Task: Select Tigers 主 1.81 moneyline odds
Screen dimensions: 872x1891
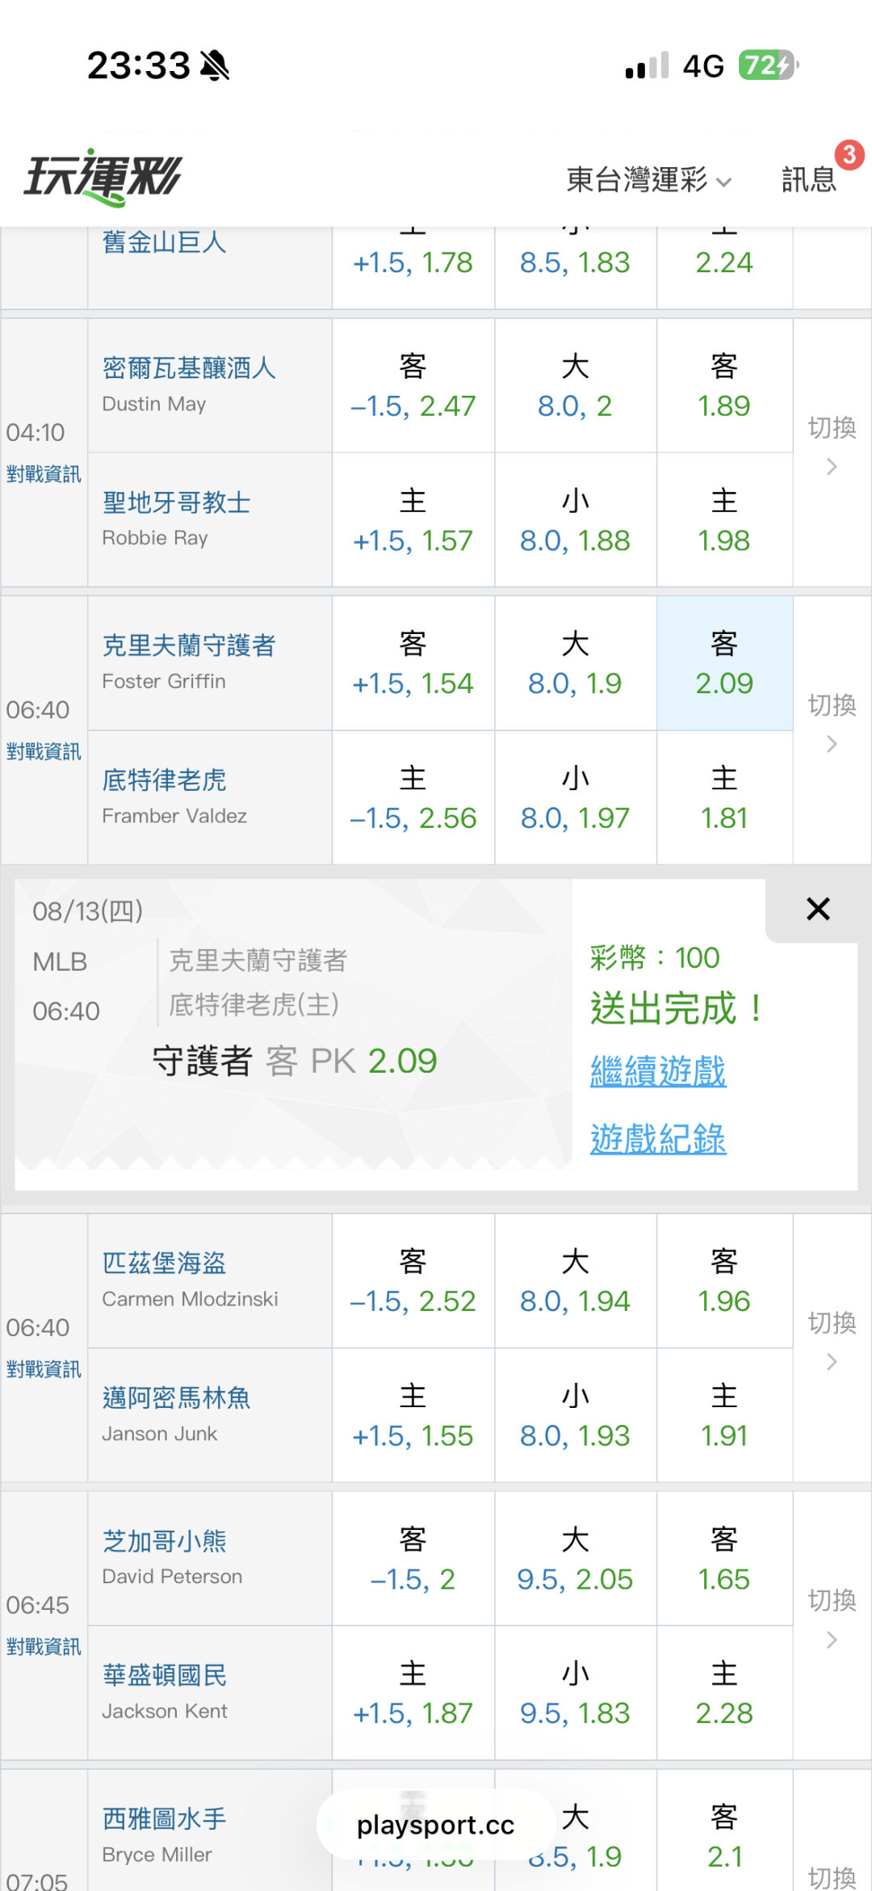Action: point(724,798)
